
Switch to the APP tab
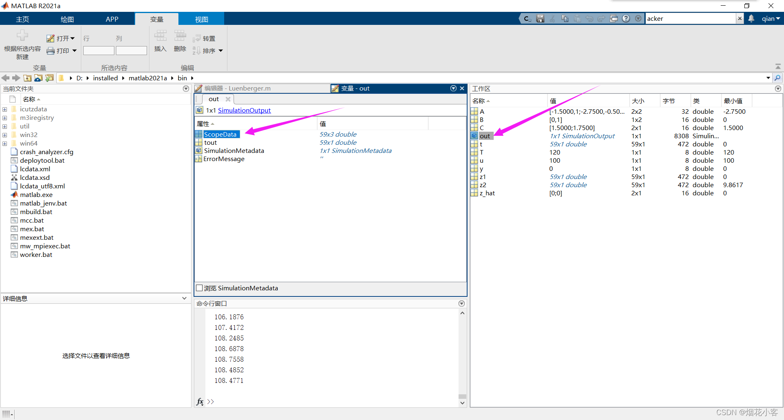point(112,19)
